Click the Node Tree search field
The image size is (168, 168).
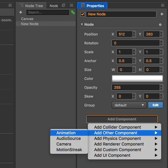coord(48,12)
